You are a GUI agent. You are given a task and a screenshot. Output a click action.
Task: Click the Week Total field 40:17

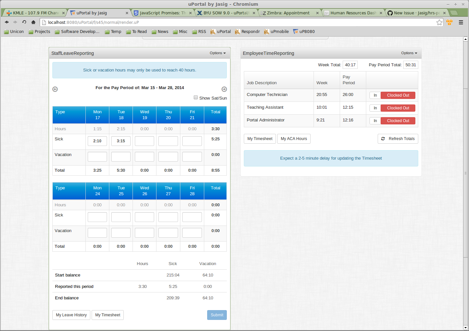(350, 65)
